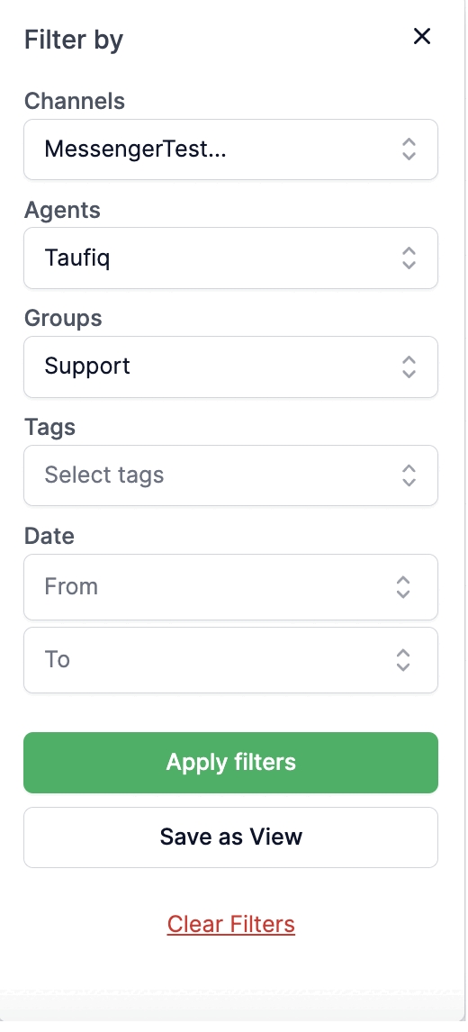Choose a From date
Viewport: 468px width, 1032px height.
pyautogui.click(x=231, y=587)
